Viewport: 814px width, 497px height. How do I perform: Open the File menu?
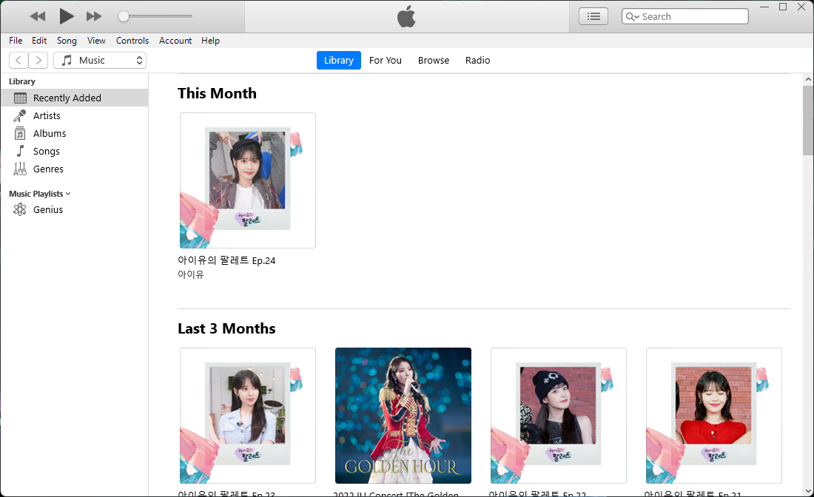tap(16, 41)
